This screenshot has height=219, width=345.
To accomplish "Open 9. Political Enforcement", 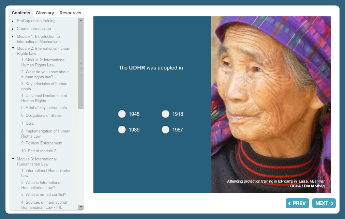I will tap(42, 143).
